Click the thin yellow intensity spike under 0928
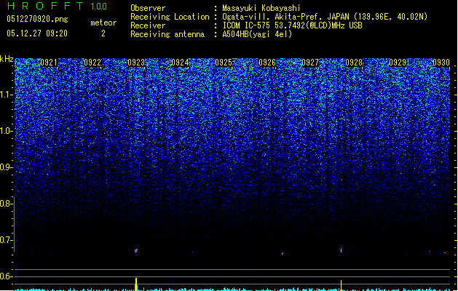Image resolution: width=458 pixels, height=291 pixels. (341, 285)
